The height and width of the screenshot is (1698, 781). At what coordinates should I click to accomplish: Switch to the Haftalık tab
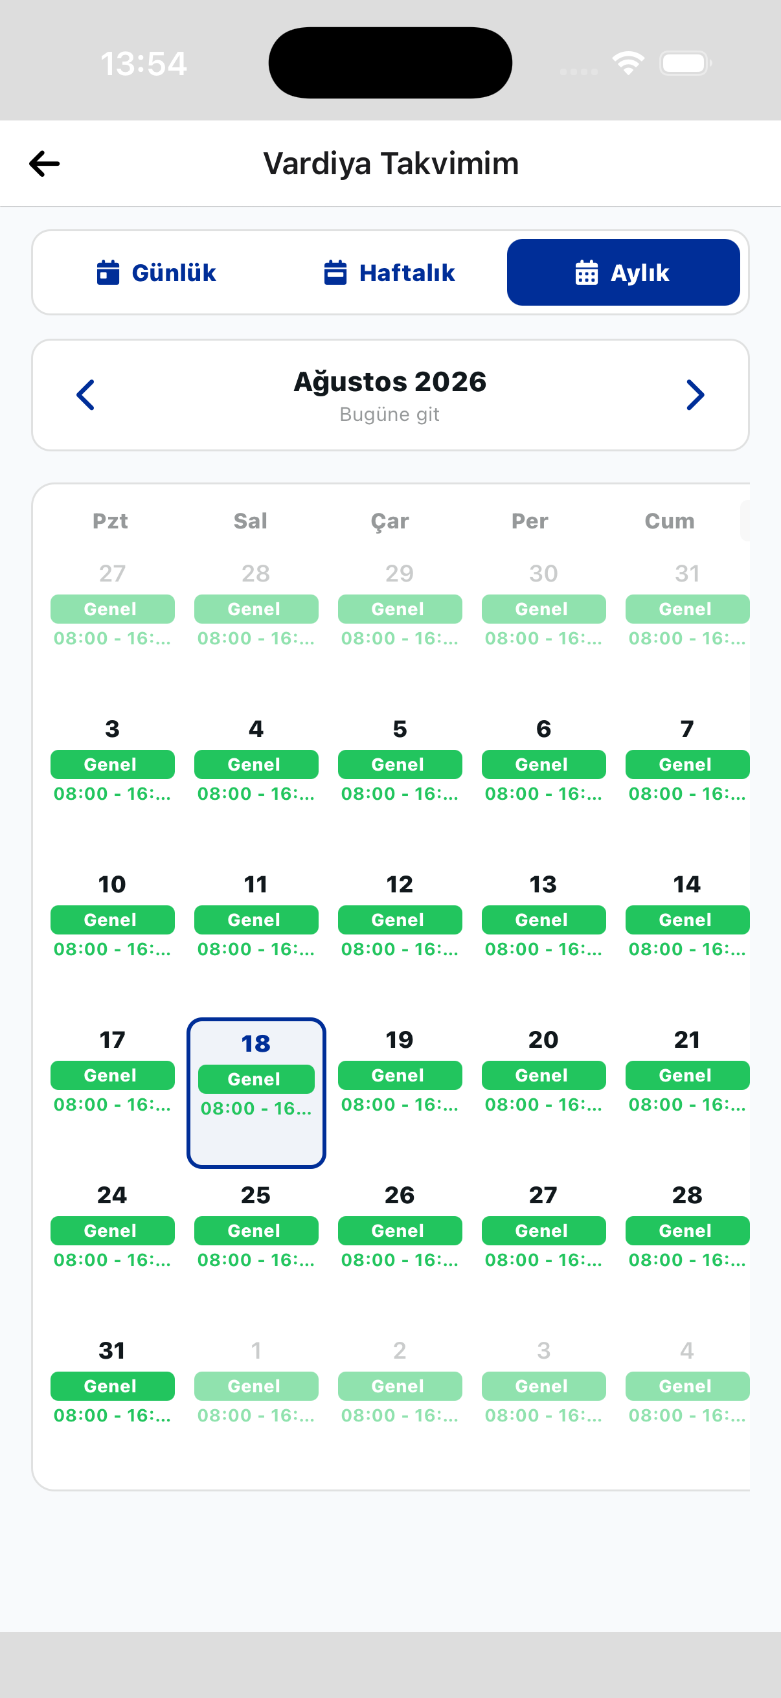(x=389, y=272)
